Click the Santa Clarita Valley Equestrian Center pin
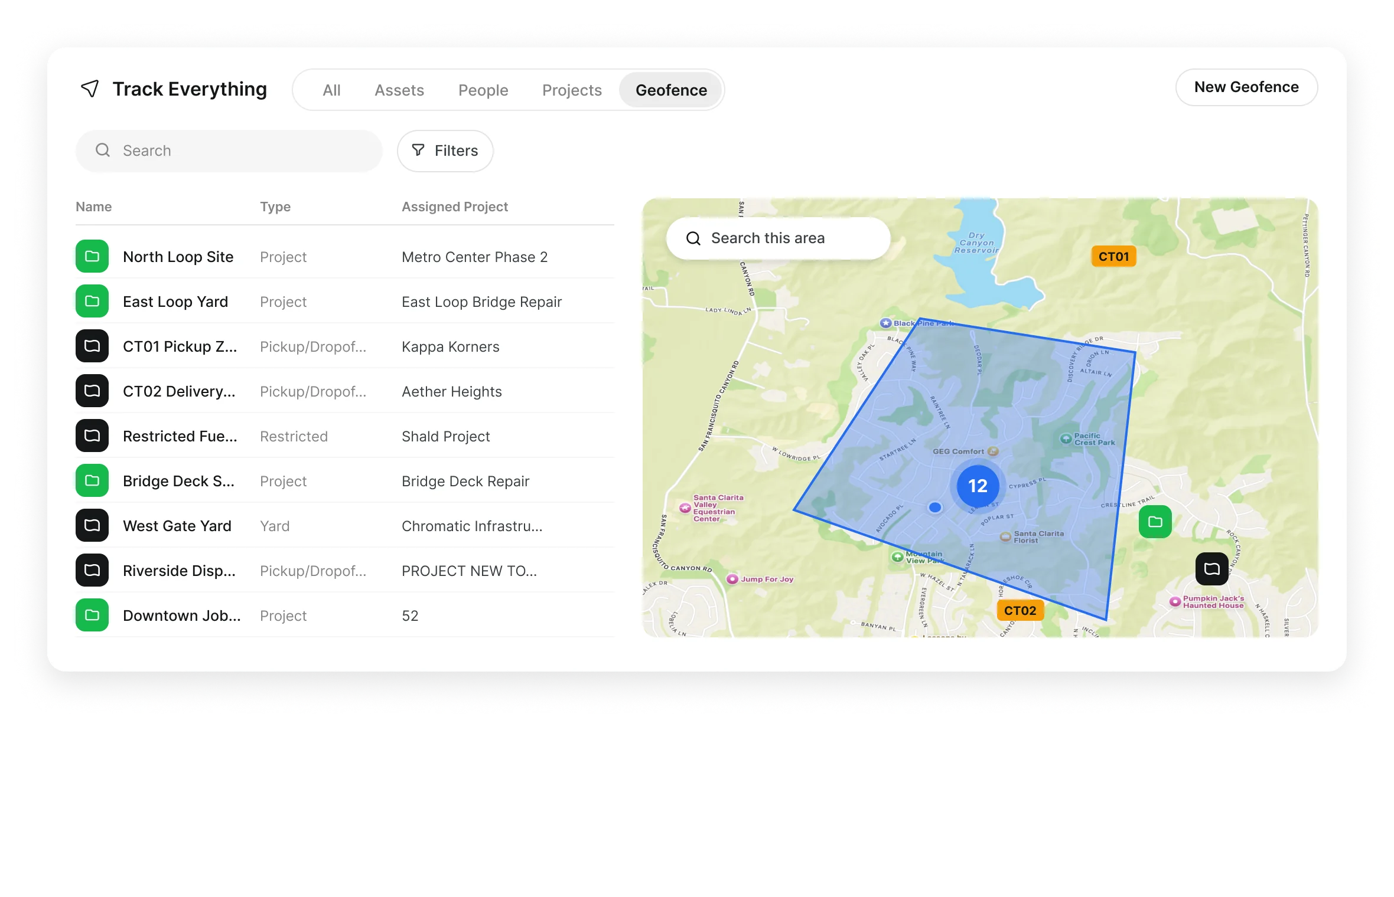The image size is (1394, 897). 685,508
